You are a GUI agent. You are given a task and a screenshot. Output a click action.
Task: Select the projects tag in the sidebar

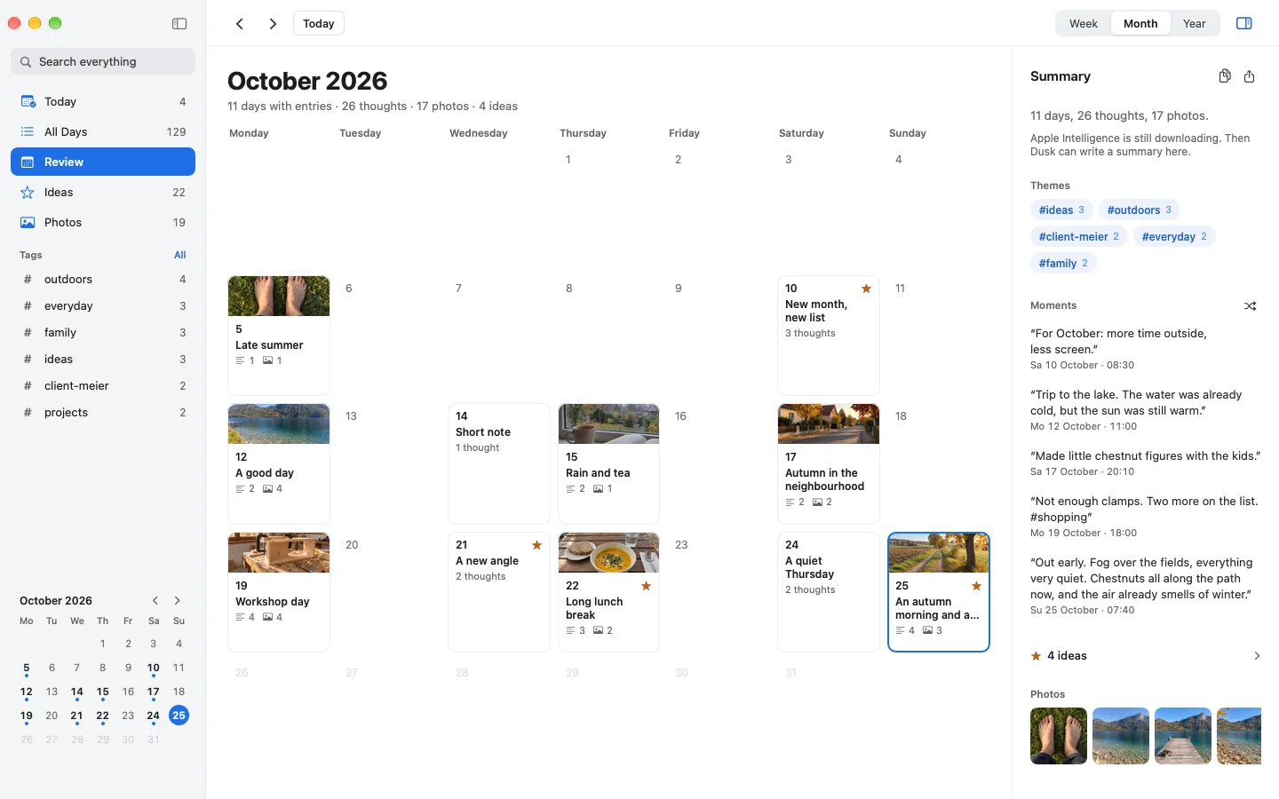103,413
